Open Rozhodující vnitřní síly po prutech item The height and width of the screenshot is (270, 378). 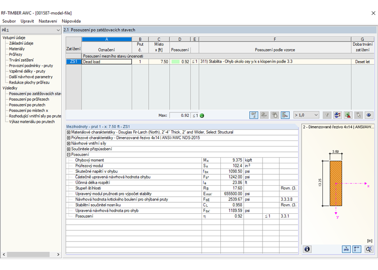tap(35, 116)
